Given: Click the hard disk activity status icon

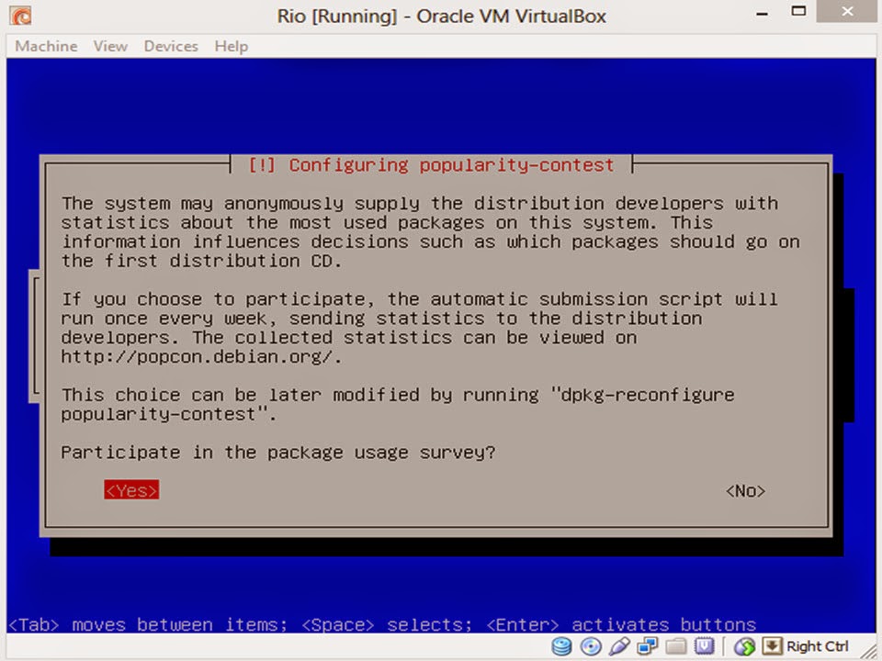Looking at the screenshot, I should 561,646.
